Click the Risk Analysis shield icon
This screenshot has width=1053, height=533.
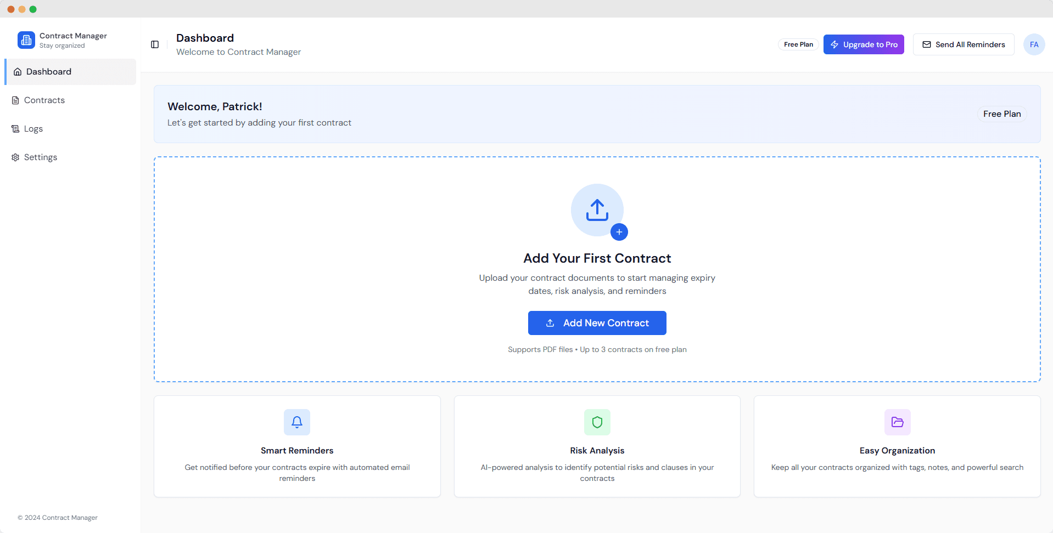click(597, 422)
